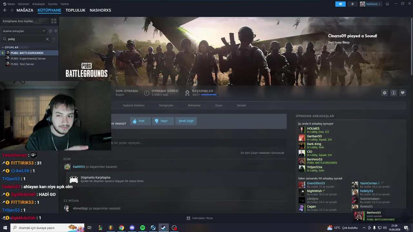Go forward with the right arrow

[x=12, y=10]
